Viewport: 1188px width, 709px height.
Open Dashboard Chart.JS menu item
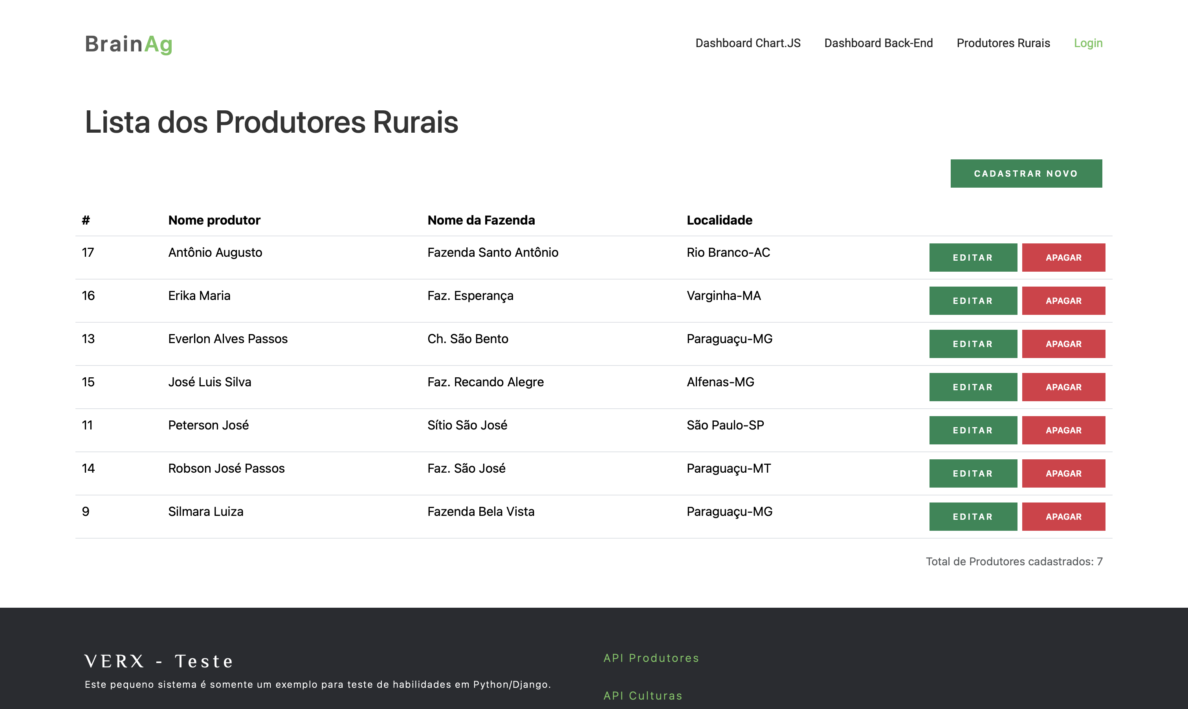tap(748, 43)
